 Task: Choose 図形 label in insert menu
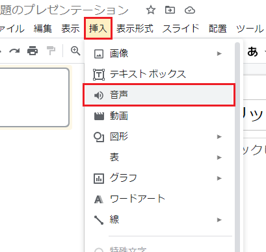pyautogui.click(x=119, y=136)
